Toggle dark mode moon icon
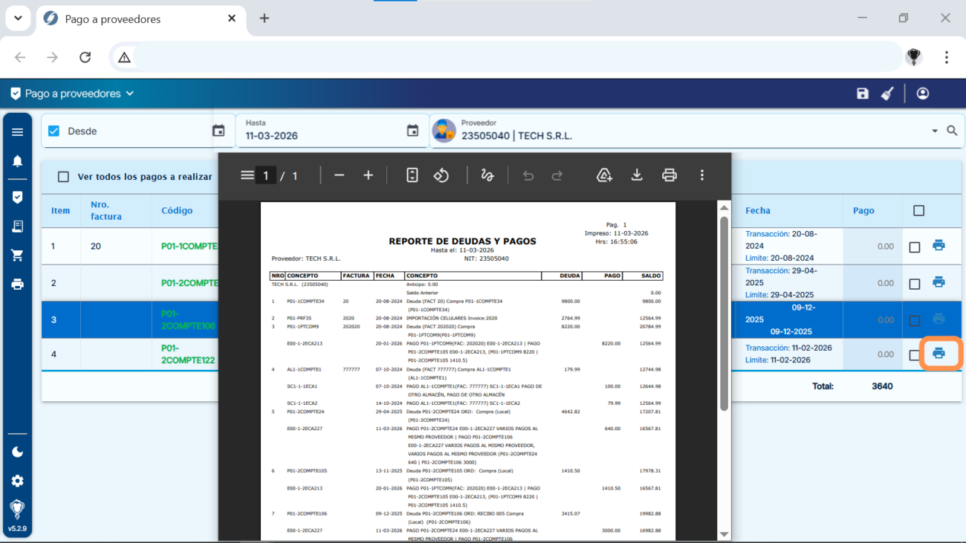This screenshot has height=543, width=966. (17, 452)
